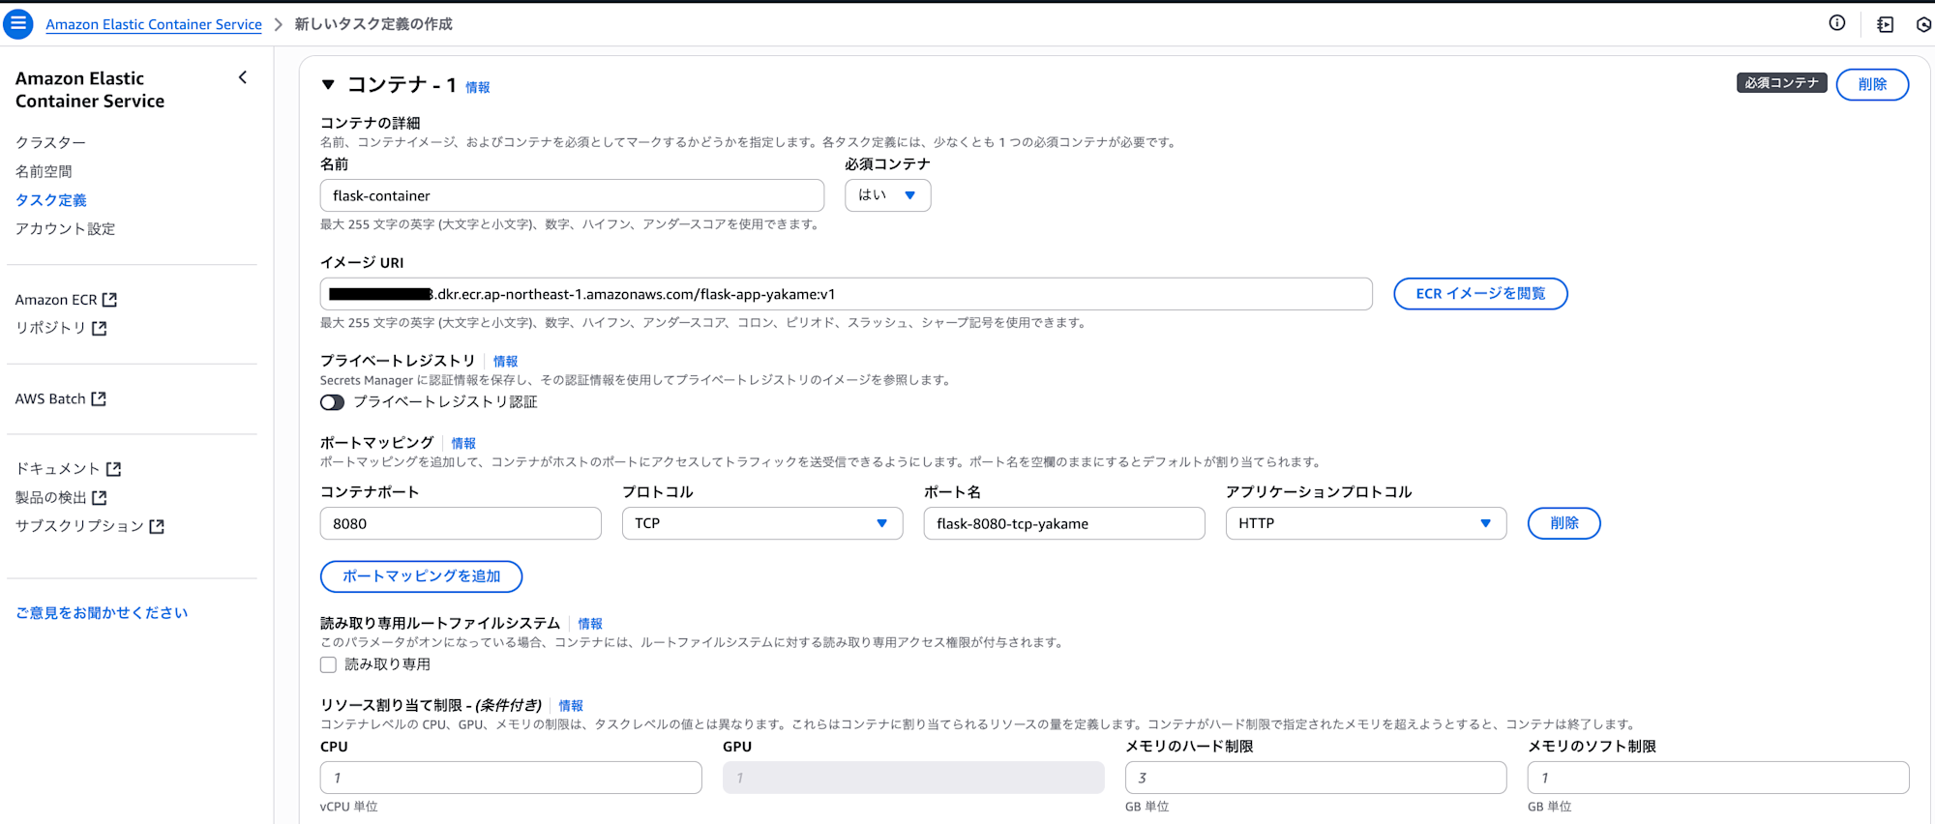Open the プロトコル dropdown showing TCP
This screenshot has height=824, width=1935.
761,523
